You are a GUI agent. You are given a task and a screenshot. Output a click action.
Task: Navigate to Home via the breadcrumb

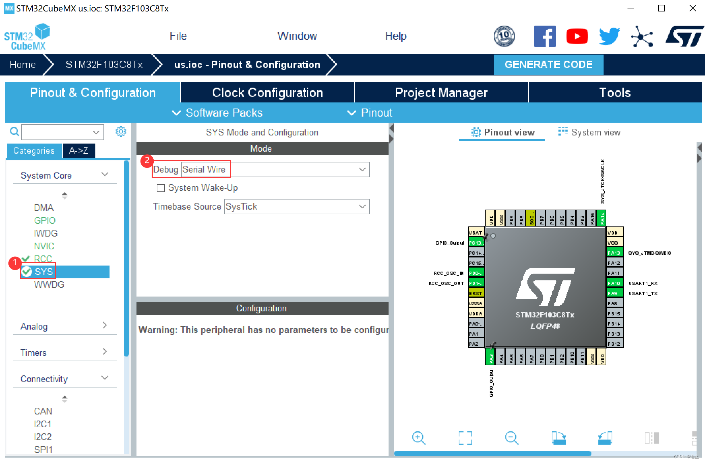click(22, 64)
